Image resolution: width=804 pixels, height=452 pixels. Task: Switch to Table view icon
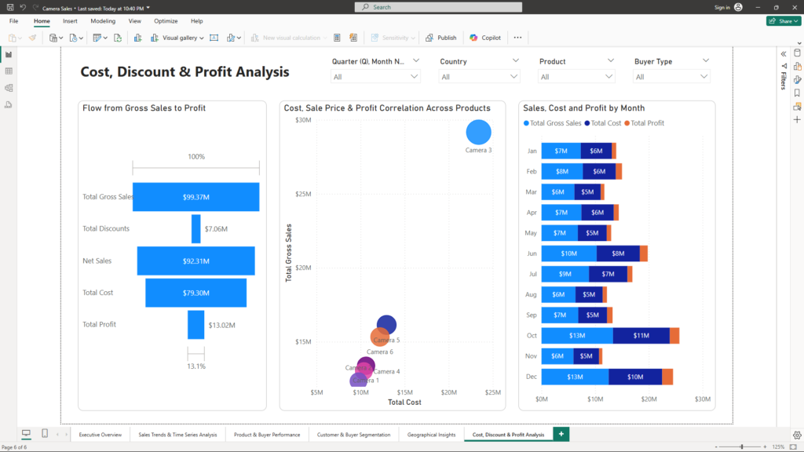[9, 71]
